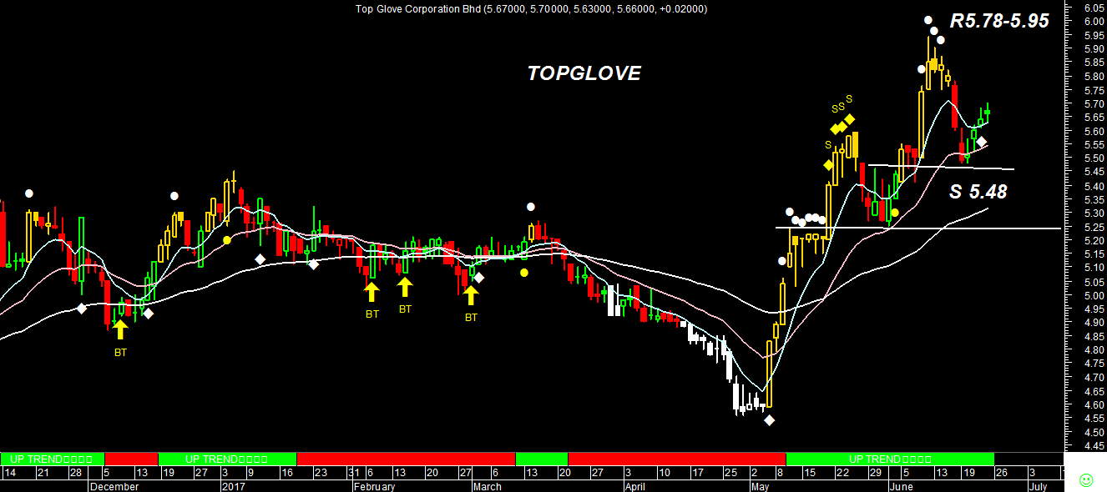1107x492 pixels.
Task: Click the yellow up arrow above the December BT label
Action: click(x=121, y=329)
